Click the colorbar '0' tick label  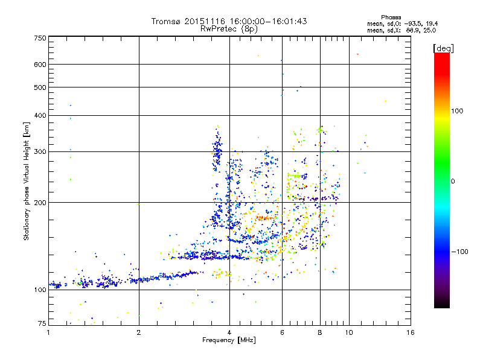pos(453,182)
